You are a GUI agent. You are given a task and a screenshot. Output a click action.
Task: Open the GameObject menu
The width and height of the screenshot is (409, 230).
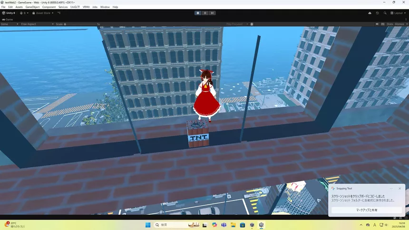(x=32, y=7)
